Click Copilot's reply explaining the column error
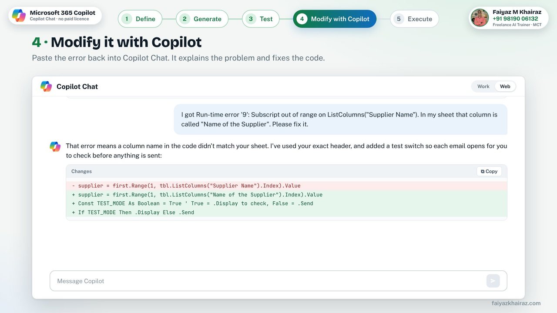The width and height of the screenshot is (557, 313). [x=286, y=150]
